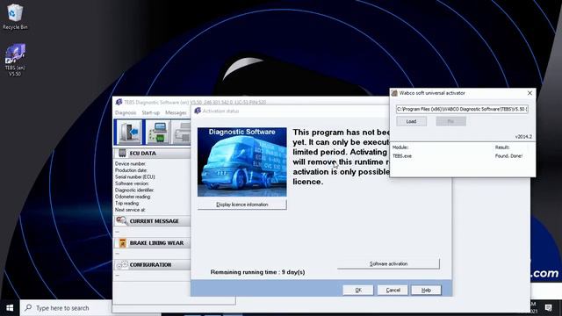This screenshot has height=316, width=562.
Task: Select the ECU DATA section header
Action: [x=152, y=153]
